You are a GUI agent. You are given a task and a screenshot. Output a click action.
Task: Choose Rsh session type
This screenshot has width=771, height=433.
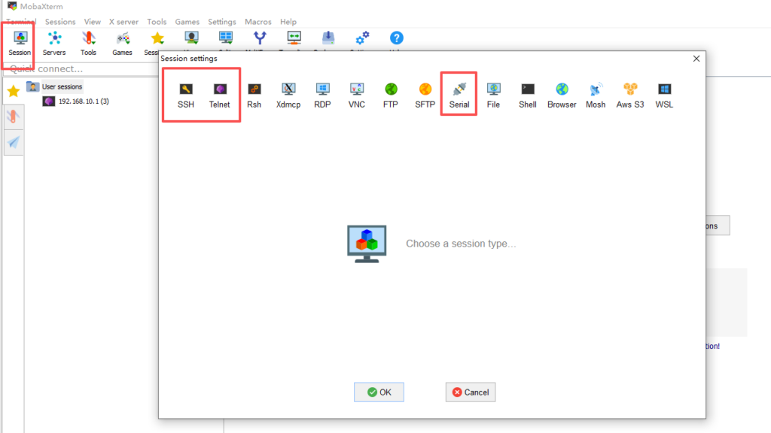(x=254, y=95)
